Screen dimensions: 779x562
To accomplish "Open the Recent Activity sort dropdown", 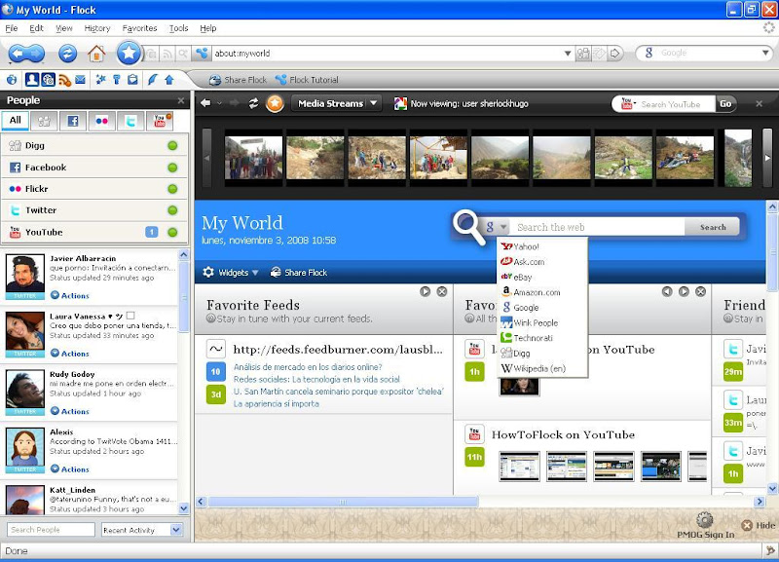I will coord(142,530).
